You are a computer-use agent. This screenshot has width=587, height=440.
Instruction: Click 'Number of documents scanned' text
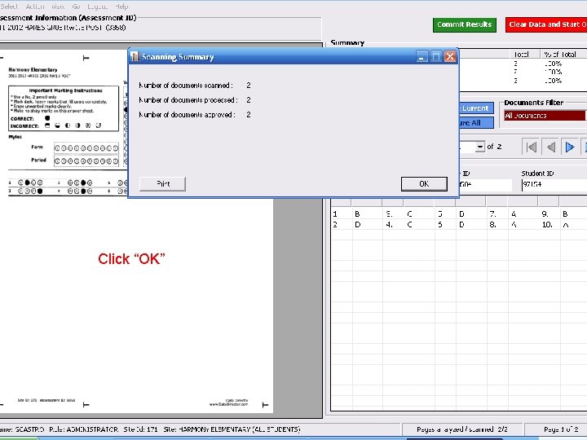pos(186,86)
